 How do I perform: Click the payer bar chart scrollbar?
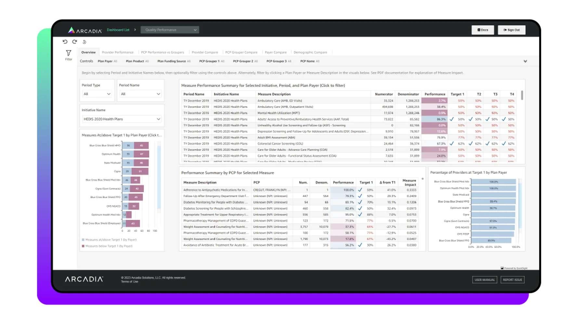pyautogui.click(x=159, y=177)
